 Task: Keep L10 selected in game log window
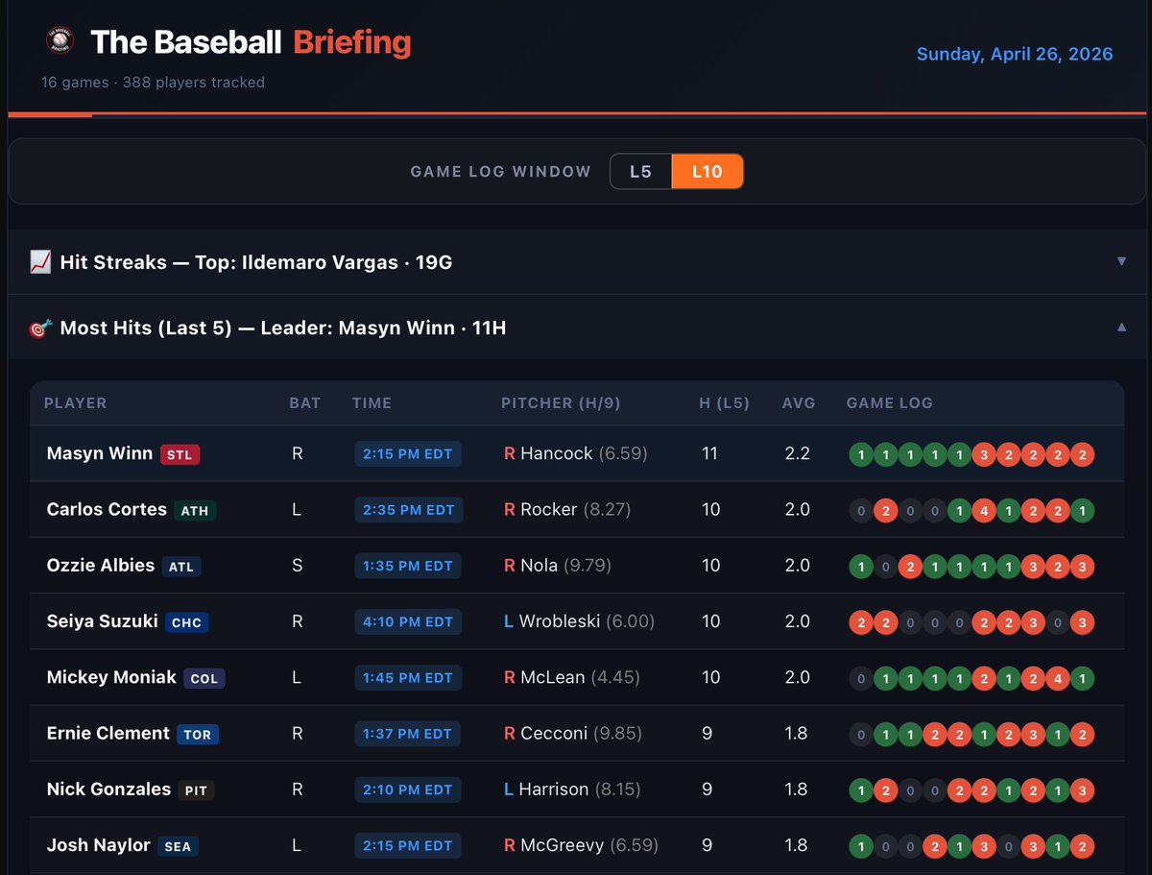click(708, 171)
